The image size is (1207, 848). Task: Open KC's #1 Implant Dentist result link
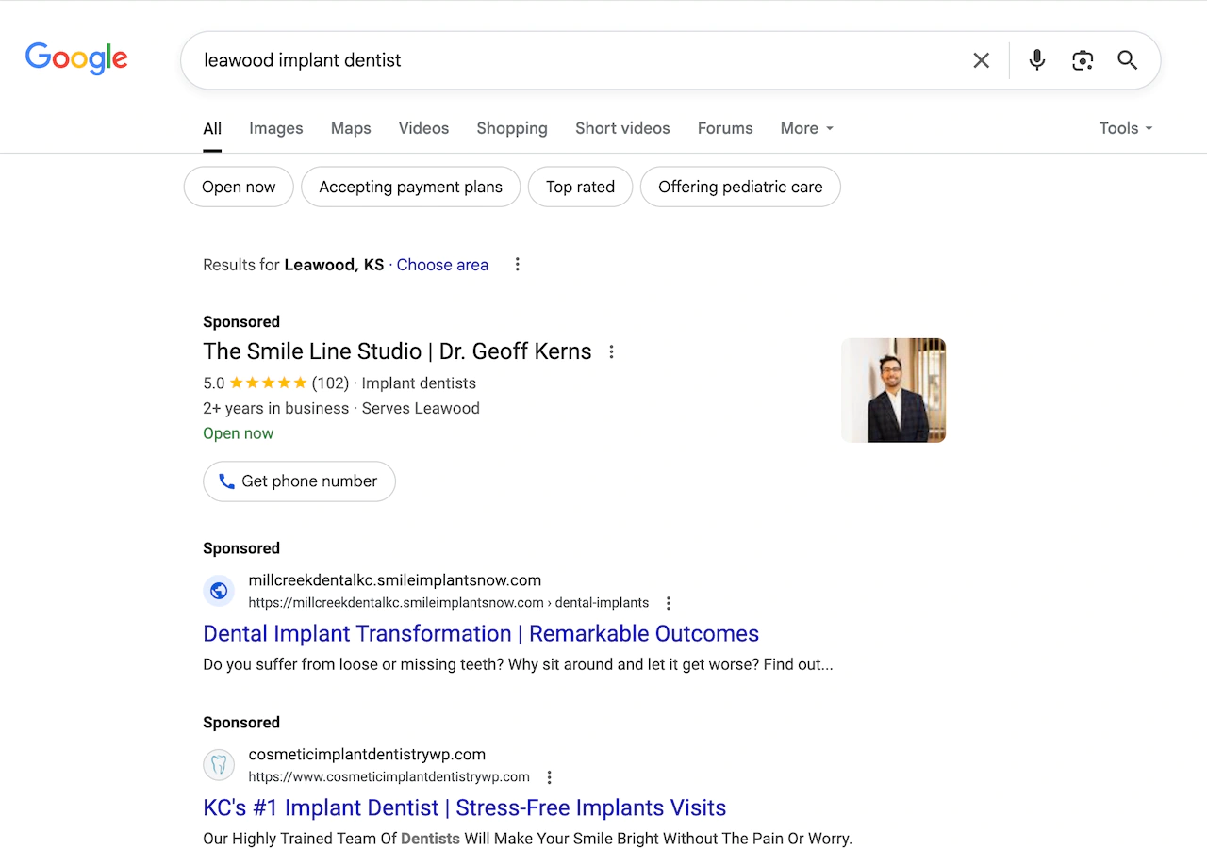point(465,807)
